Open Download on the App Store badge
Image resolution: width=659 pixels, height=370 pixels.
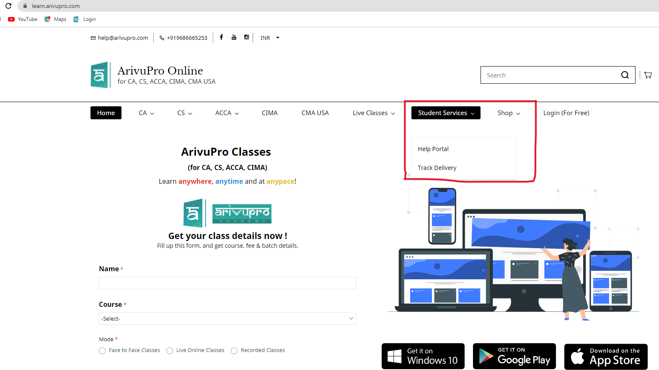pos(606,357)
